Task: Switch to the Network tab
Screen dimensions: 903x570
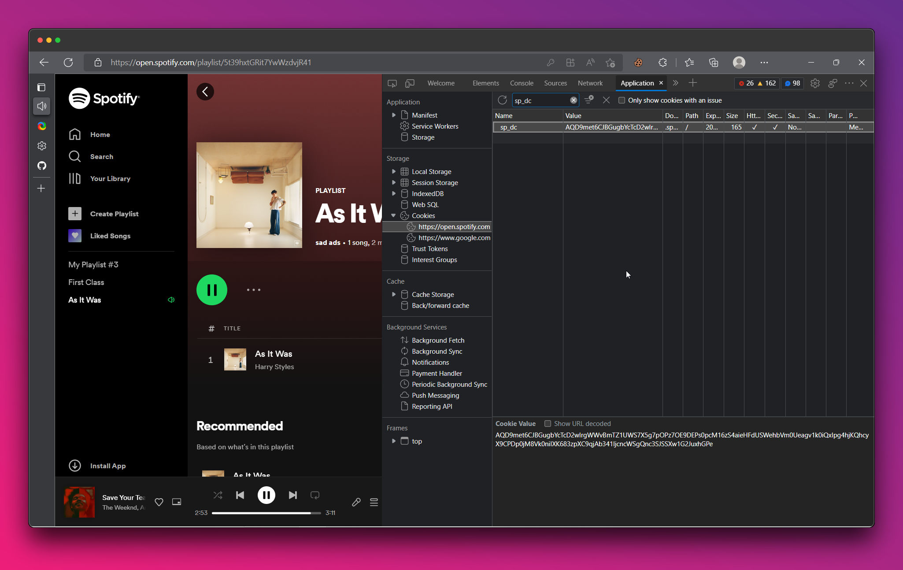Action: tap(590, 83)
